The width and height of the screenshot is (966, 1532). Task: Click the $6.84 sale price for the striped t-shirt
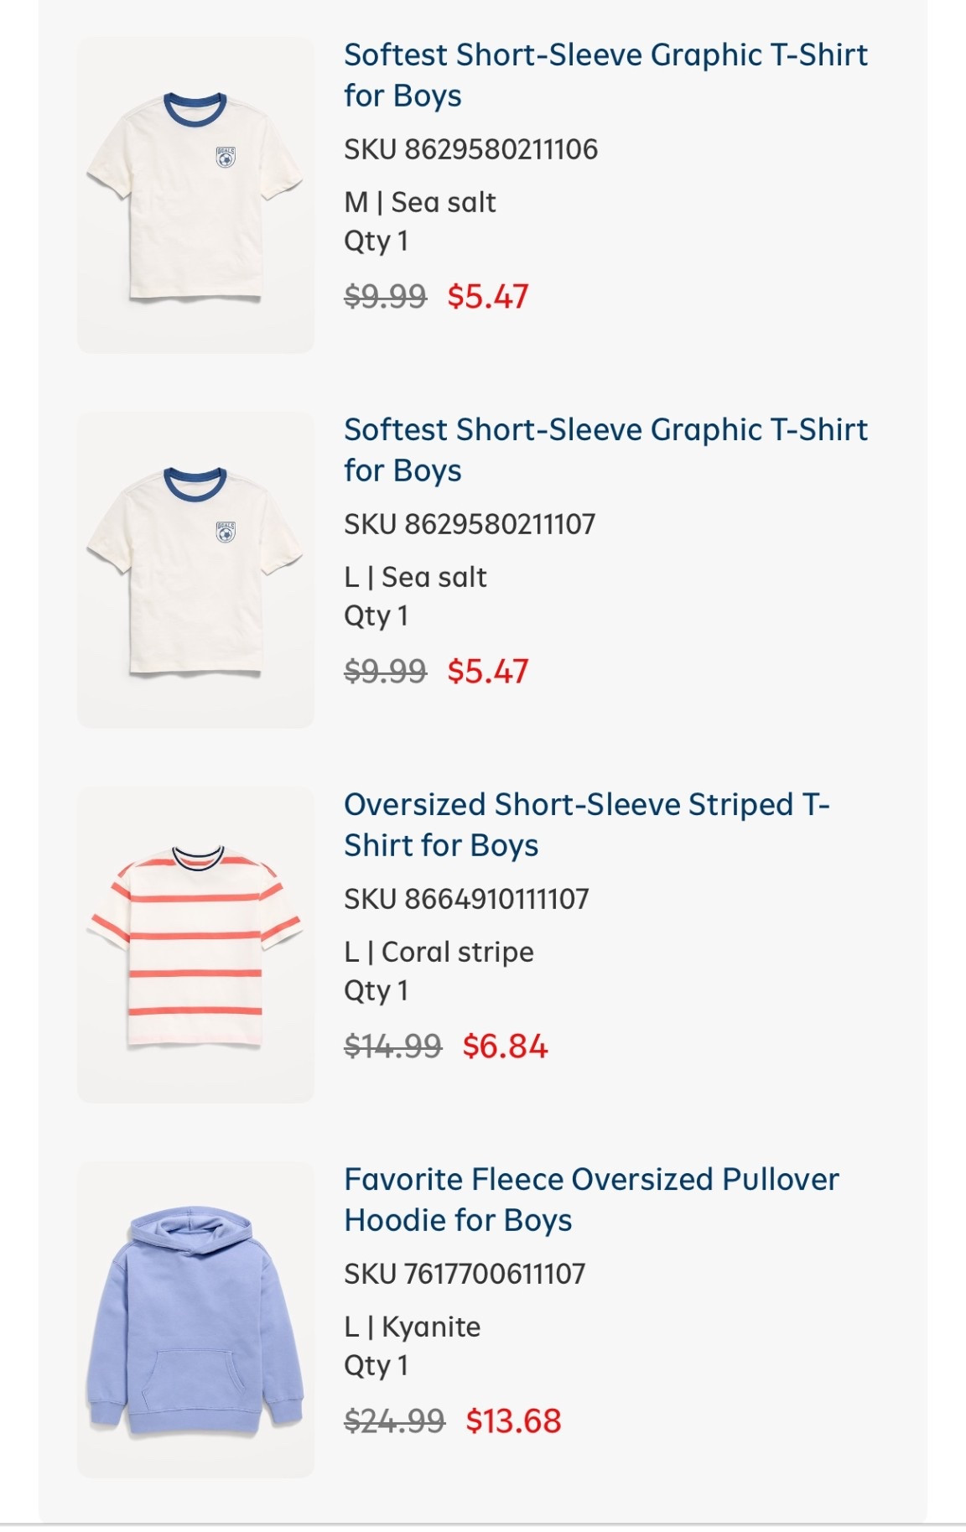tap(503, 1047)
